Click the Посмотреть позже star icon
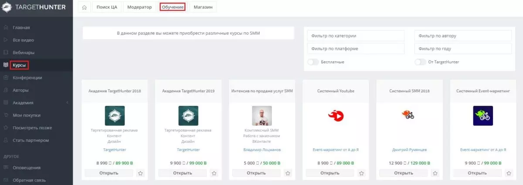 pos(6,128)
